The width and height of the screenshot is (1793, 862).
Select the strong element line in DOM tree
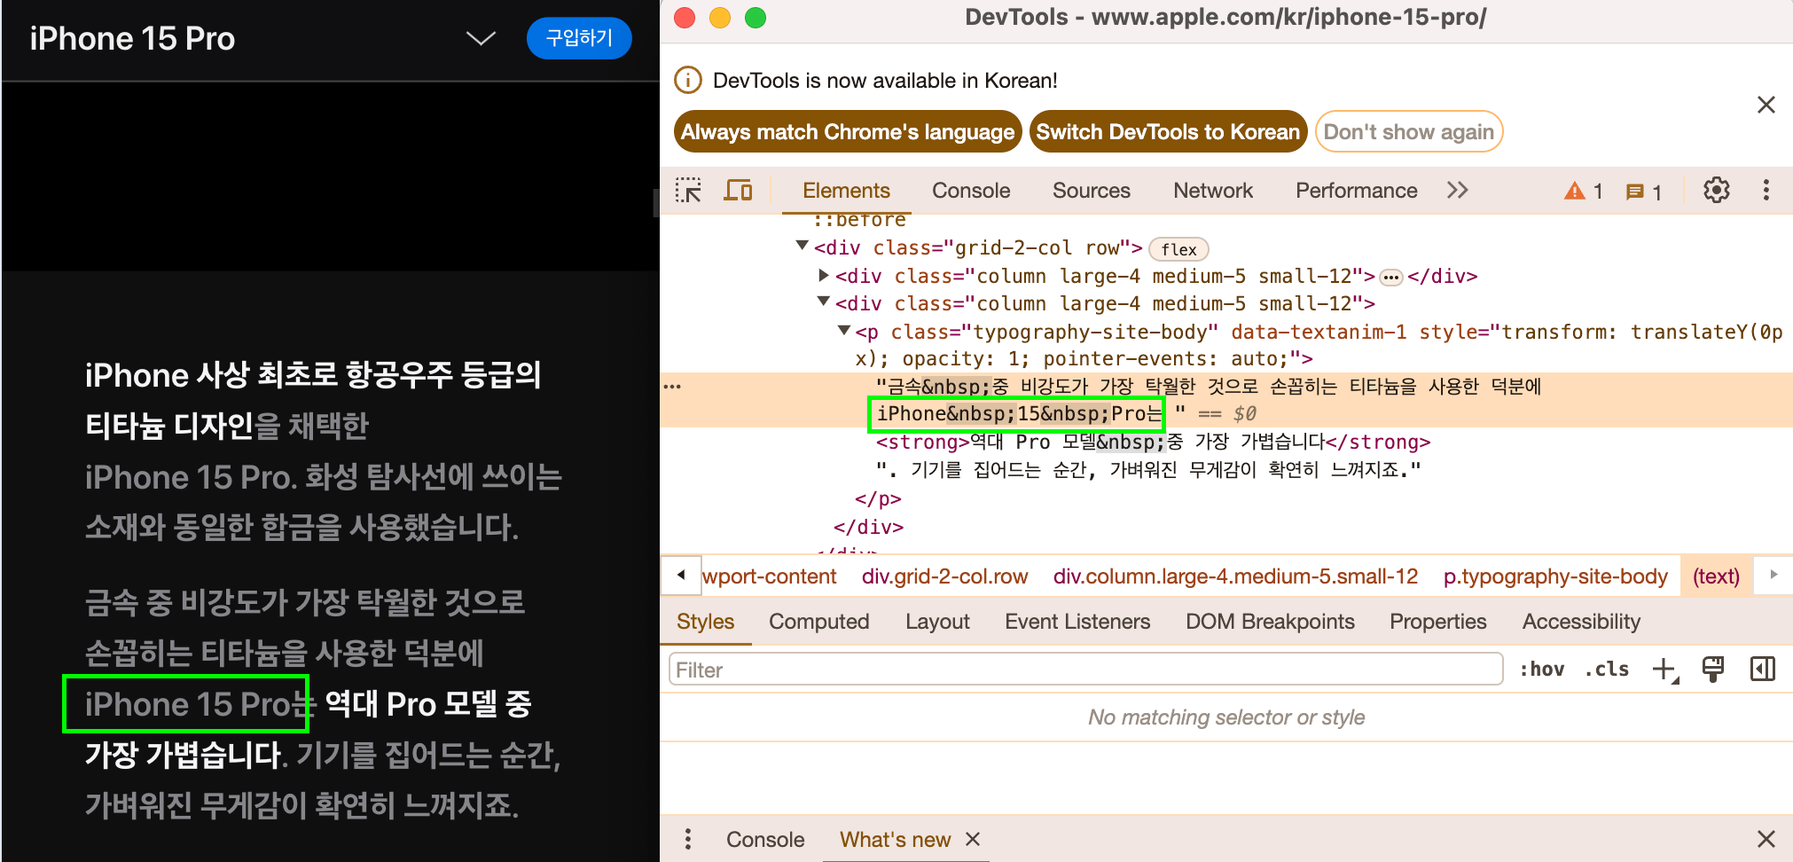click(1153, 442)
